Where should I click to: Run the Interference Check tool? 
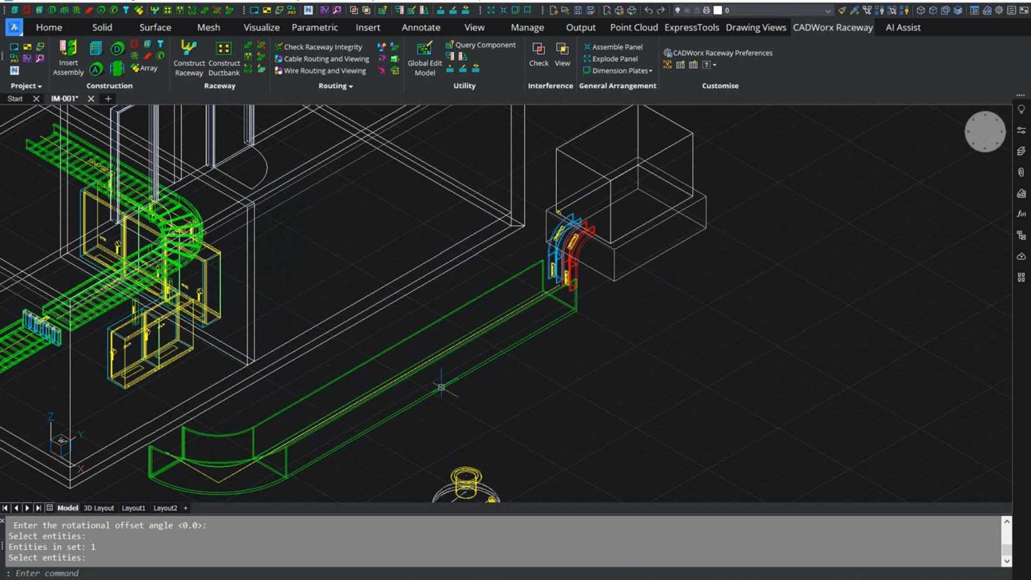[x=539, y=54]
